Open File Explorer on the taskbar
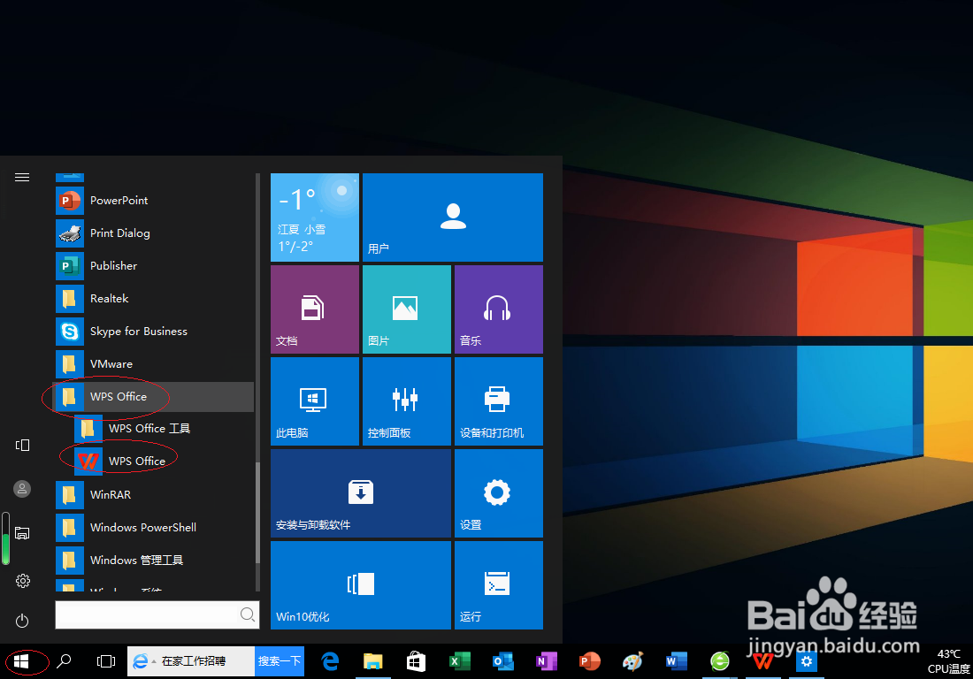 373,661
